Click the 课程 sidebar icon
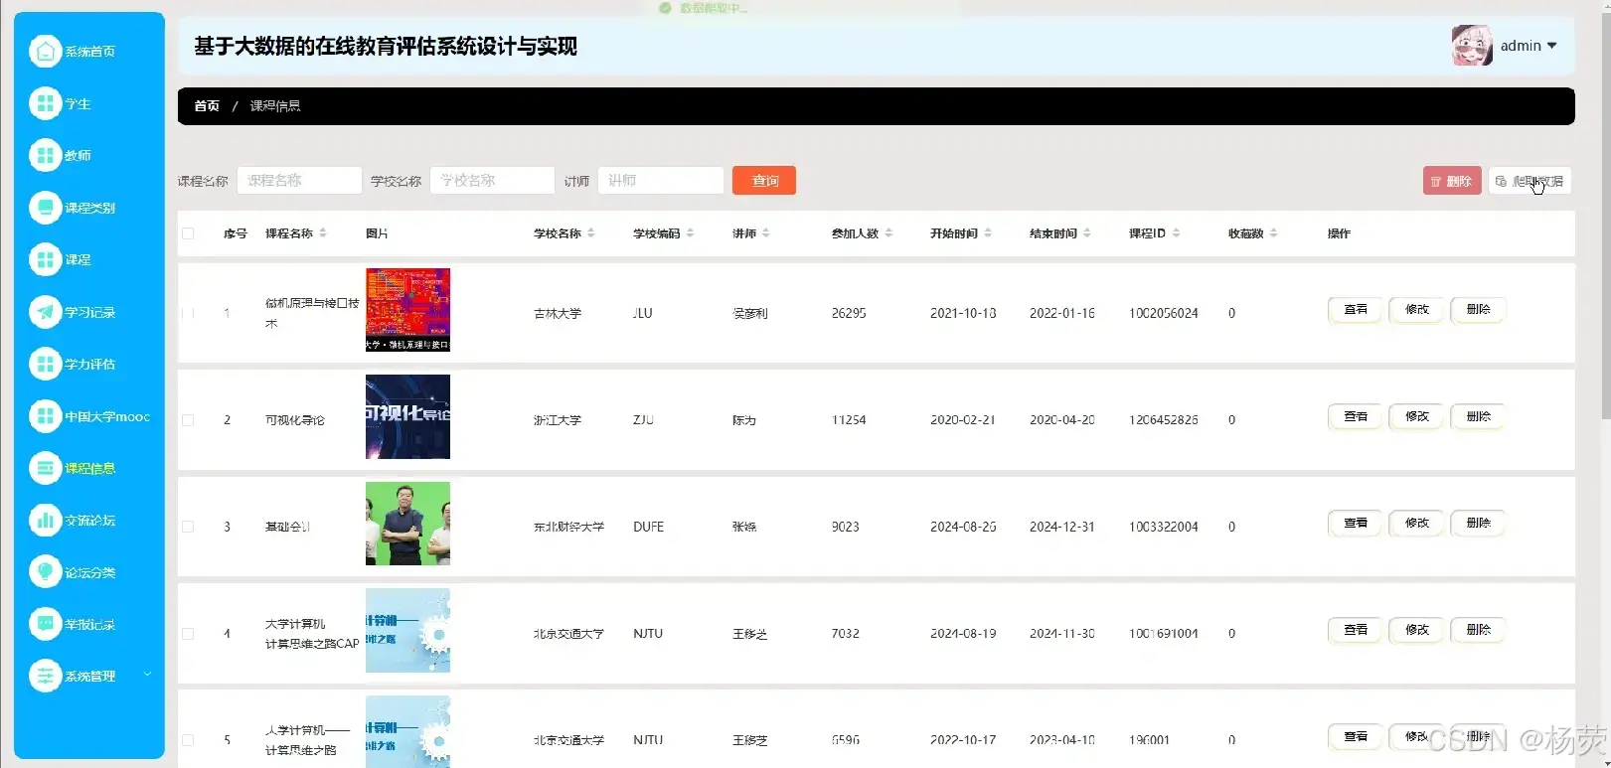 pos(45,259)
